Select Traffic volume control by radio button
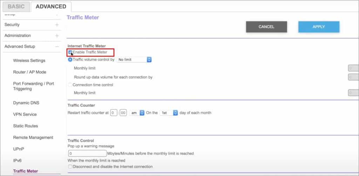 (70, 60)
